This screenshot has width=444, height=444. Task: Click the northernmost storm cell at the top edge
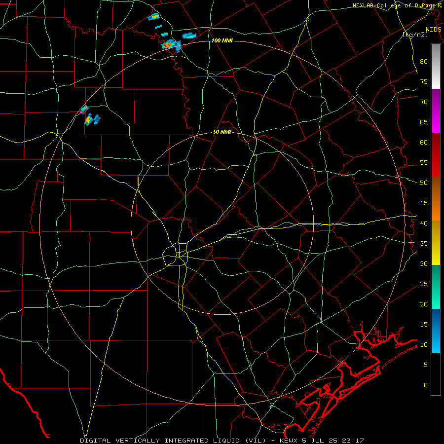pos(153,17)
